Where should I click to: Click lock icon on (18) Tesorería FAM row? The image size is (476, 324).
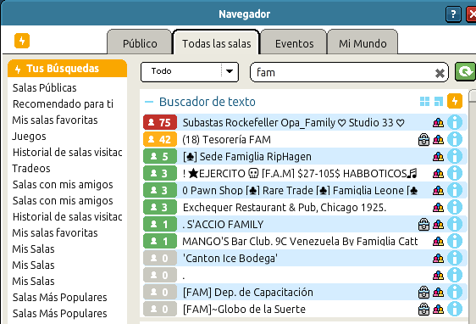click(423, 139)
